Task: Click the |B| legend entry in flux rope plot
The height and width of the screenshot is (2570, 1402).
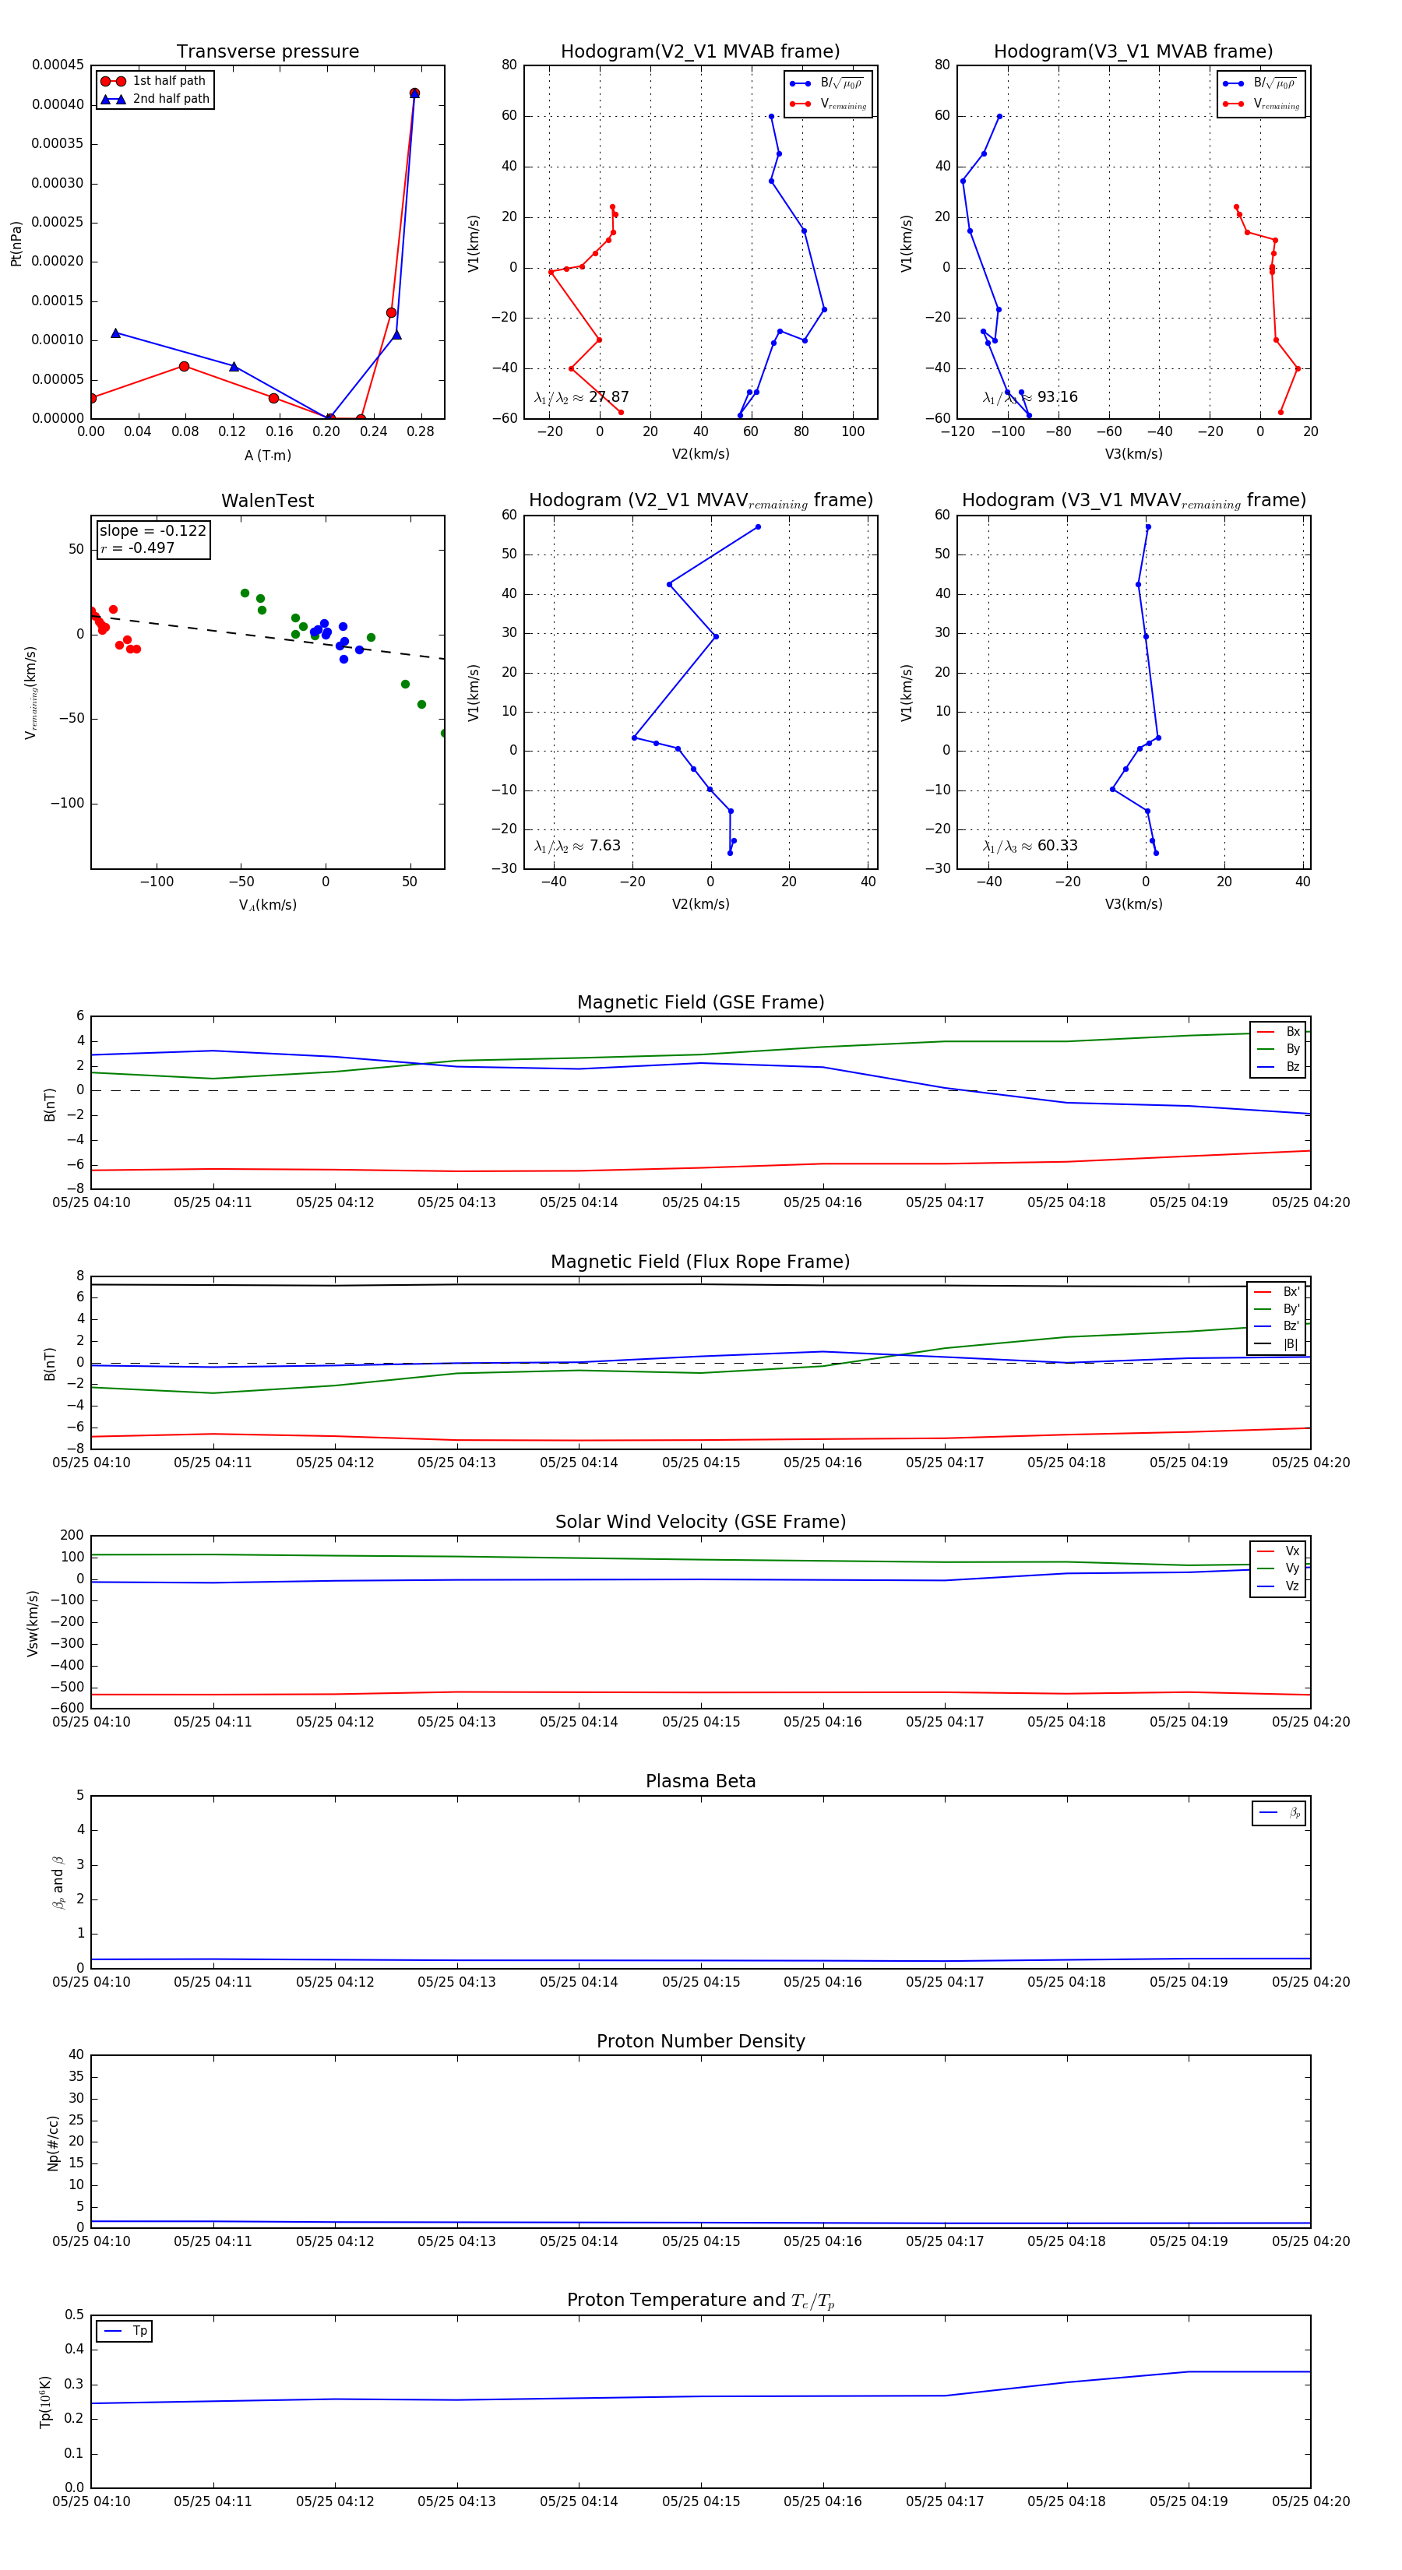Action: 1277,1344
